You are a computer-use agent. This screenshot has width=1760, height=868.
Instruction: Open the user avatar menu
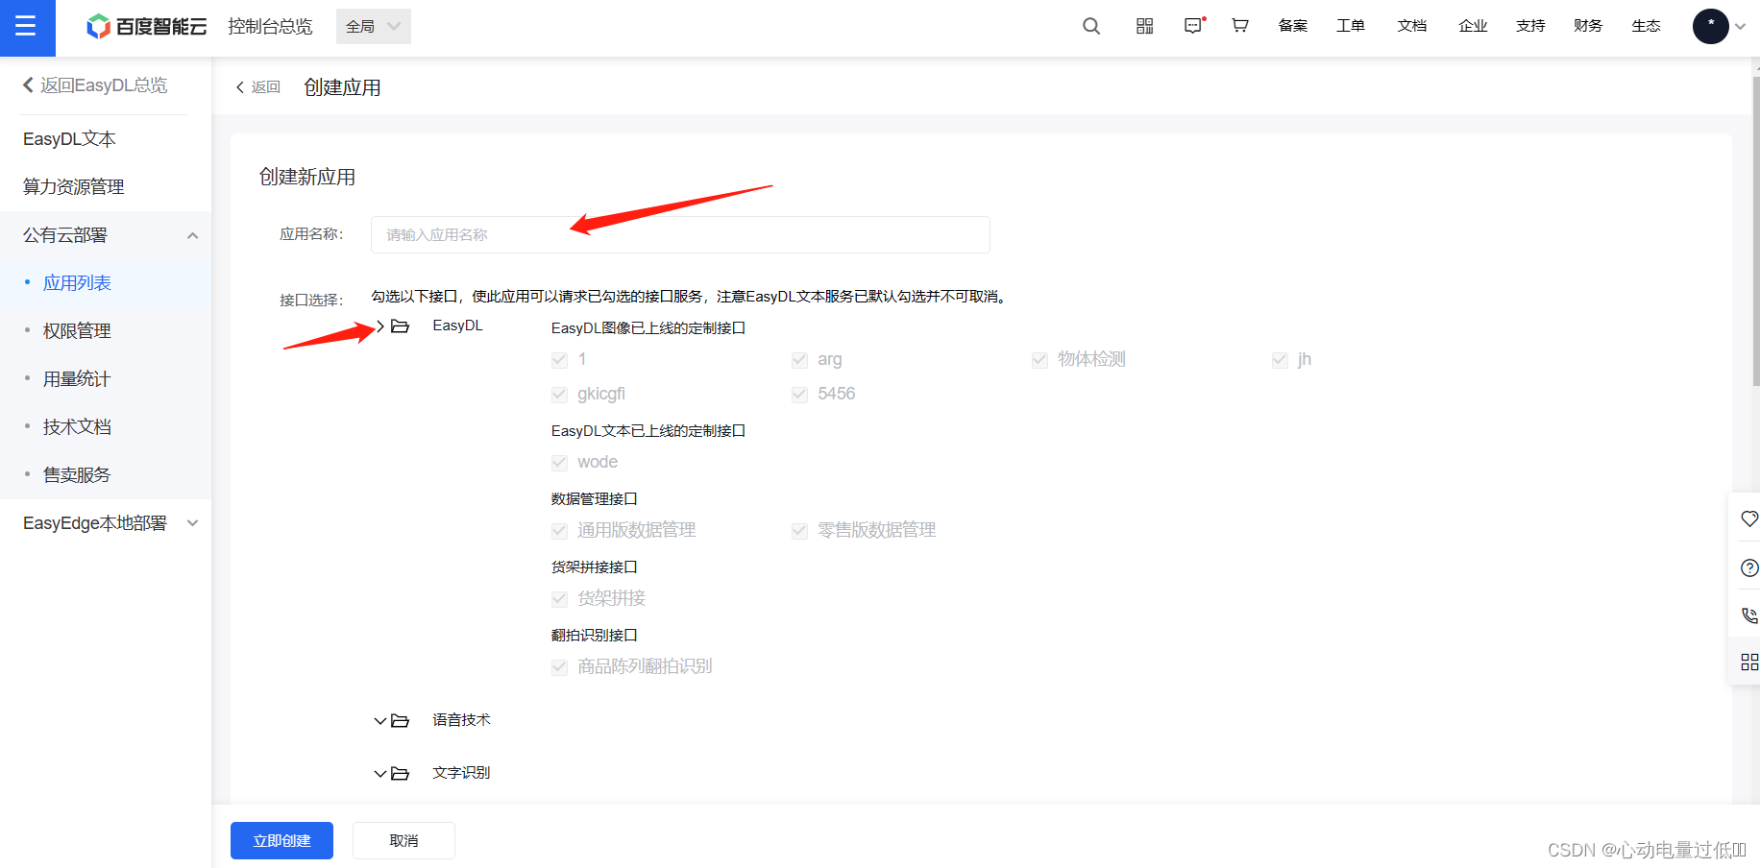coord(1710,27)
